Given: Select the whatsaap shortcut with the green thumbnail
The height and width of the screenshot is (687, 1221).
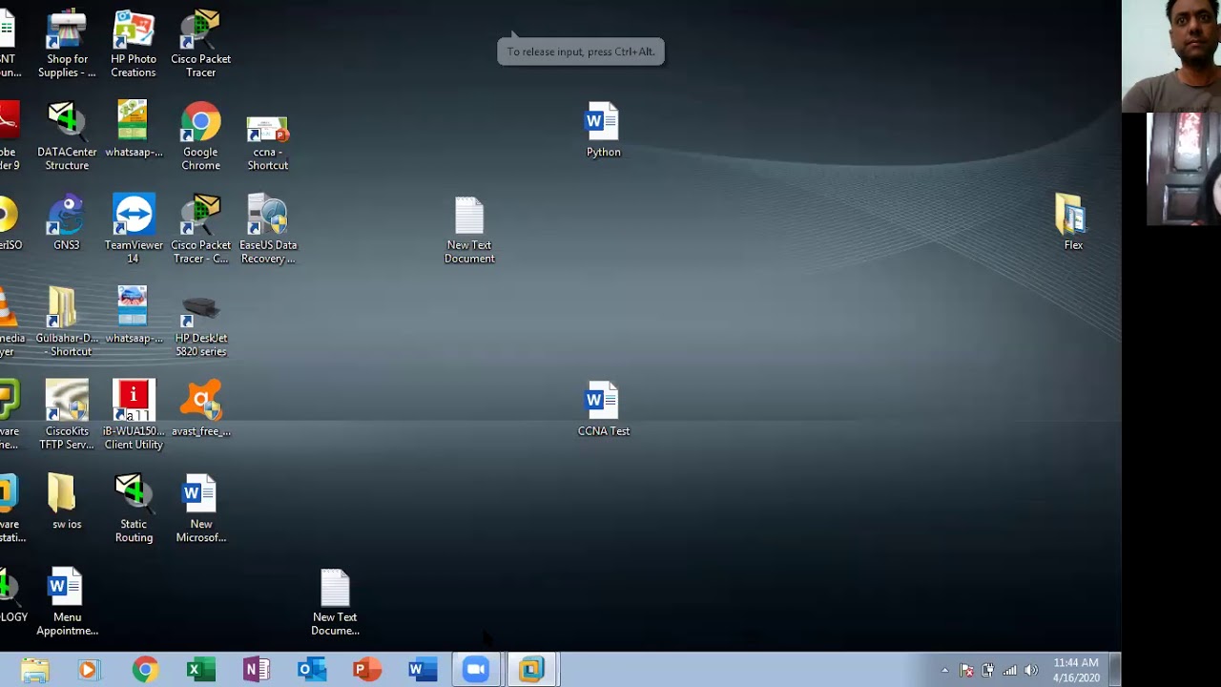Looking at the screenshot, I should pyautogui.click(x=134, y=130).
